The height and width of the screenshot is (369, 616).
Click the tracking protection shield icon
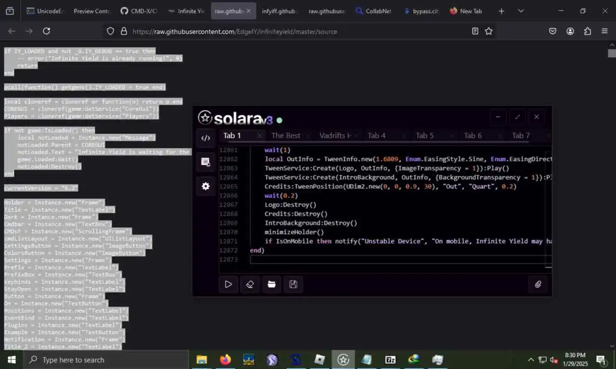[110, 31]
